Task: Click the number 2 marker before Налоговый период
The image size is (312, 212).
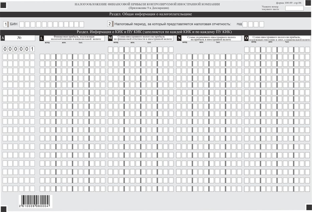Action: [x=110, y=24]
